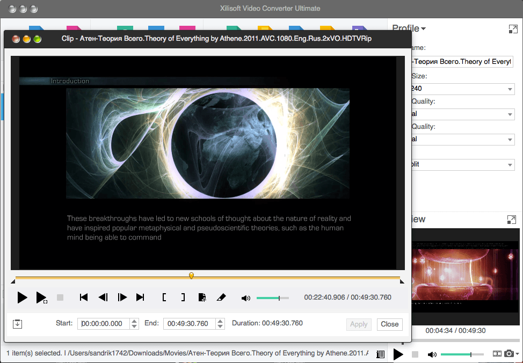Click the preview video thumbnail
This screenshot has width=523, height=363.
[x=466, y=277]
